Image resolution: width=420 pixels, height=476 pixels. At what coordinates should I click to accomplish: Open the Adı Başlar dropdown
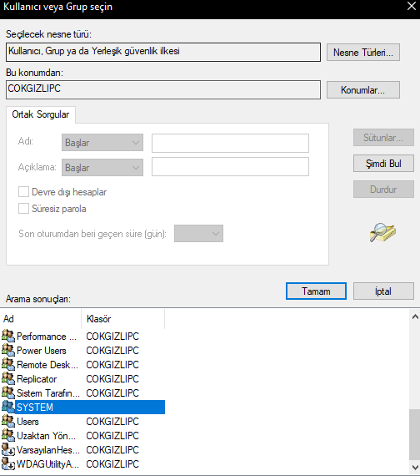point(102,142)
